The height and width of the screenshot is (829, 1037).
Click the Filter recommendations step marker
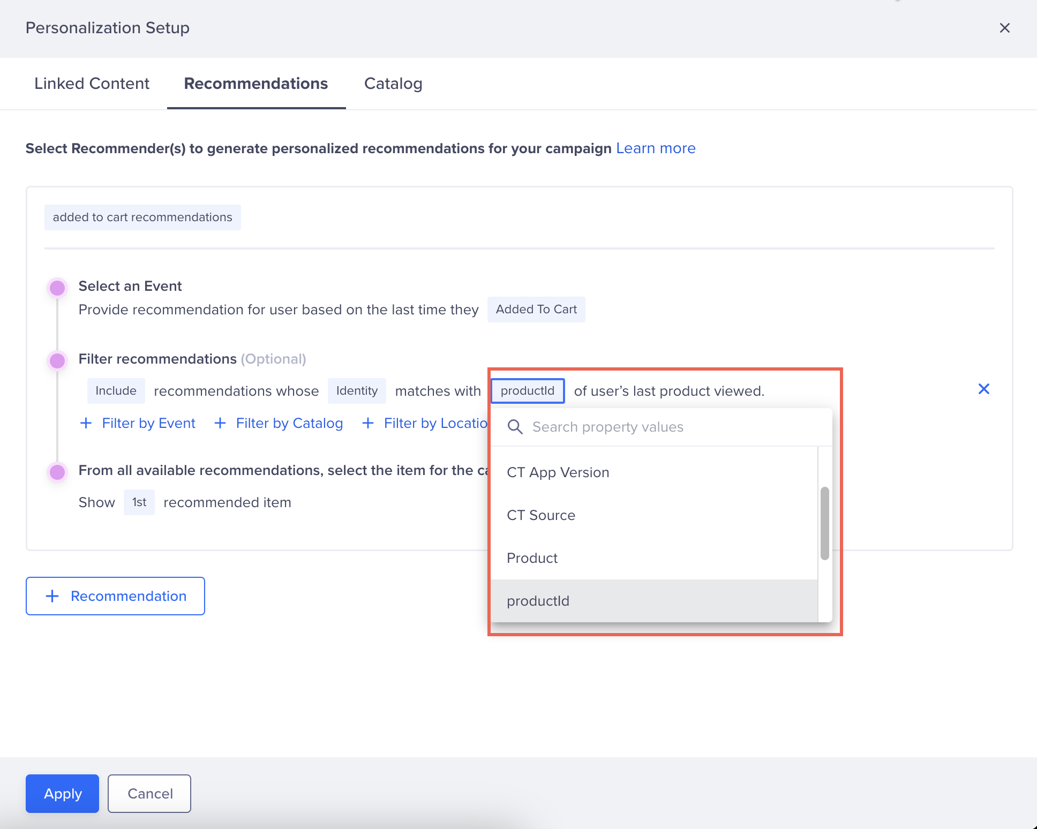57,360
